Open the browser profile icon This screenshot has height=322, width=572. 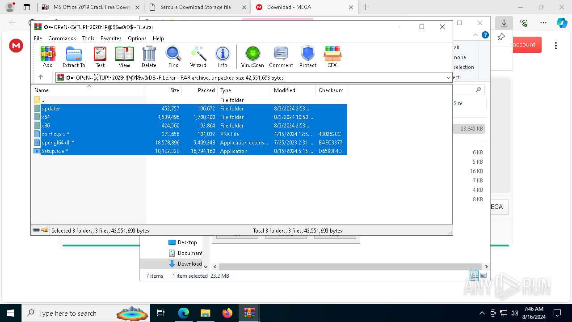(10, 7)
